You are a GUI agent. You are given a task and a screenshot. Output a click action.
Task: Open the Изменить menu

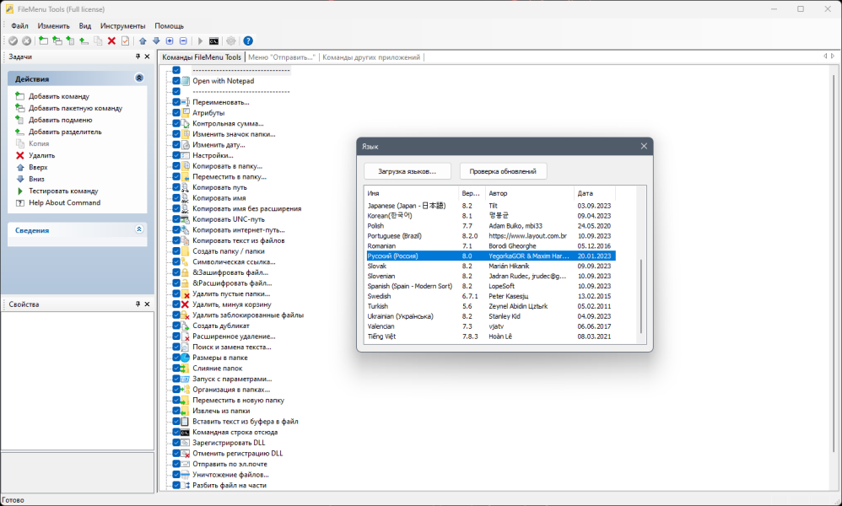54,26
